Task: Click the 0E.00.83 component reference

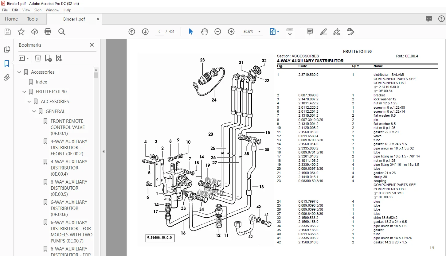Action: click(x=385, y=197)
